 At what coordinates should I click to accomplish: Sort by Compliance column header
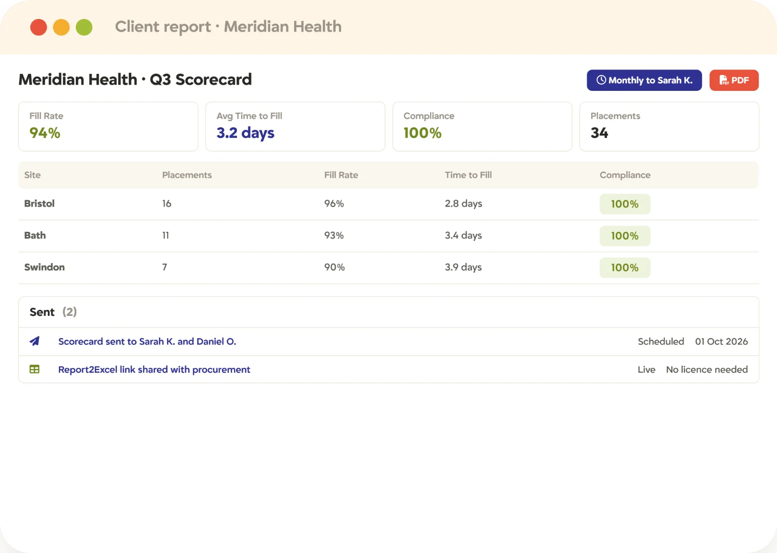pyautogui.click(x=625, y=175)
